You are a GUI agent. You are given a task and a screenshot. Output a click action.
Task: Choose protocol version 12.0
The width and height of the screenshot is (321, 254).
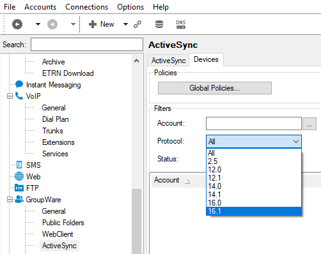(x=254, y=170)
